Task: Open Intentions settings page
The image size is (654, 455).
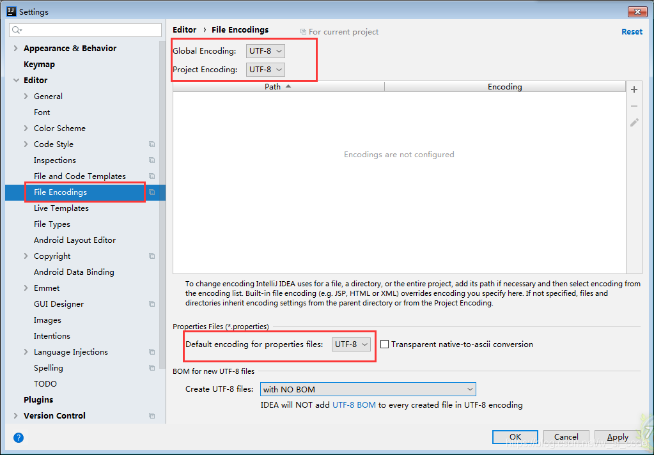Action: (52, 335)
